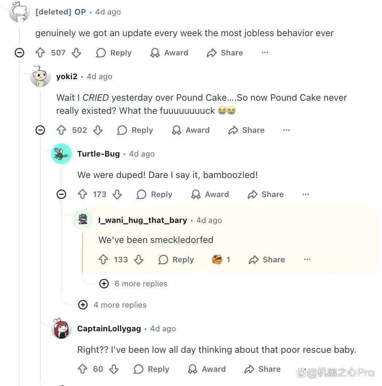Click Award icon on yoki2's comment

tap(176, 130)
